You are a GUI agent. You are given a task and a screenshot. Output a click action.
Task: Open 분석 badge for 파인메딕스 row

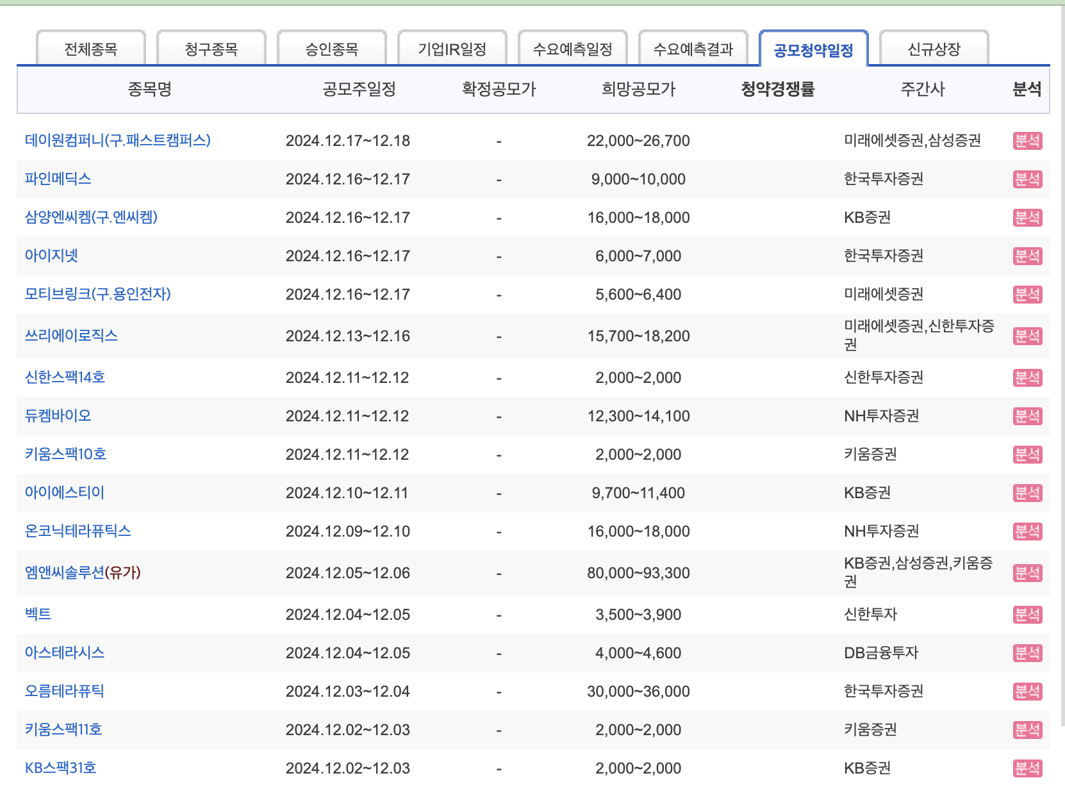click(x=1027, y=179)
